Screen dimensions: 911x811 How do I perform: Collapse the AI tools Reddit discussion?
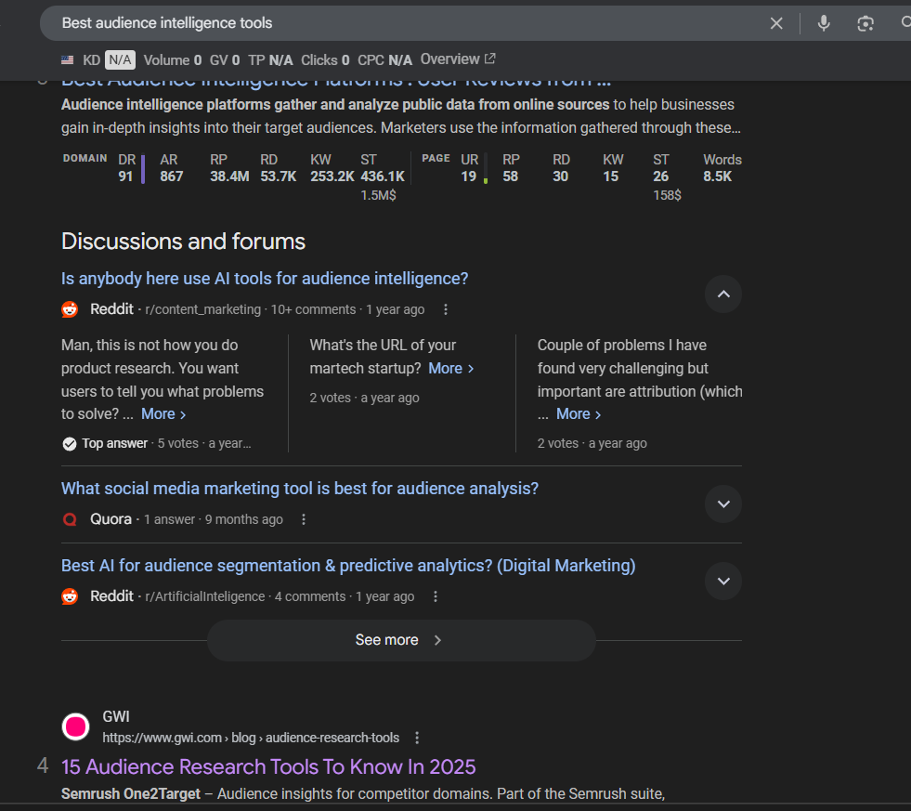723,294
